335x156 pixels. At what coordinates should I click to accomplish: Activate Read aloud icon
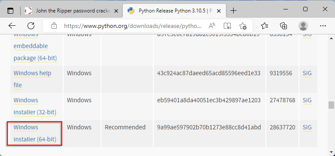point(212,26)
